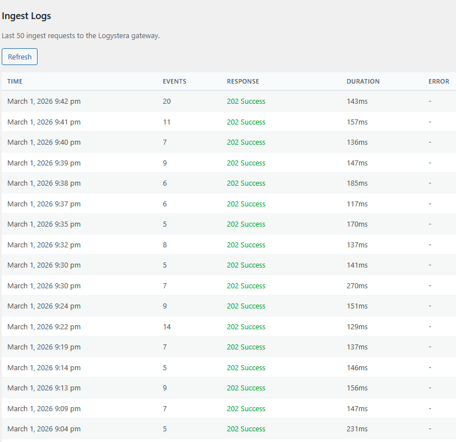456x442 pixels.
Task: Click the Ingest Logs page heading
Action: tap(26, 16)
